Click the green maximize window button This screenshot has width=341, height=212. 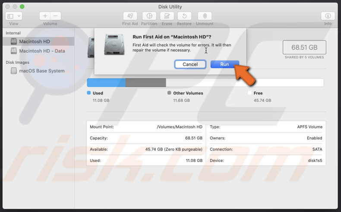coord(22,6)
